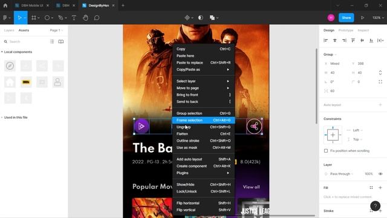387x218 pixels.
Task: Add a fill with plus icon
Action: pyautogui.click(x=380, y=188)
